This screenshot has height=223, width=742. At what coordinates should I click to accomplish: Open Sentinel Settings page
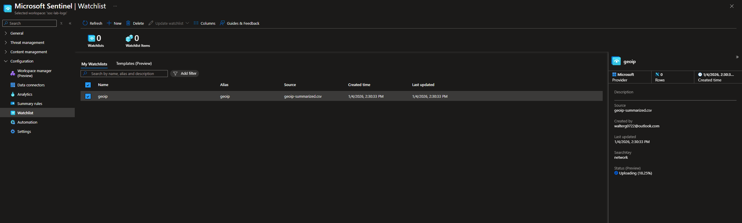tap(24, 132)
